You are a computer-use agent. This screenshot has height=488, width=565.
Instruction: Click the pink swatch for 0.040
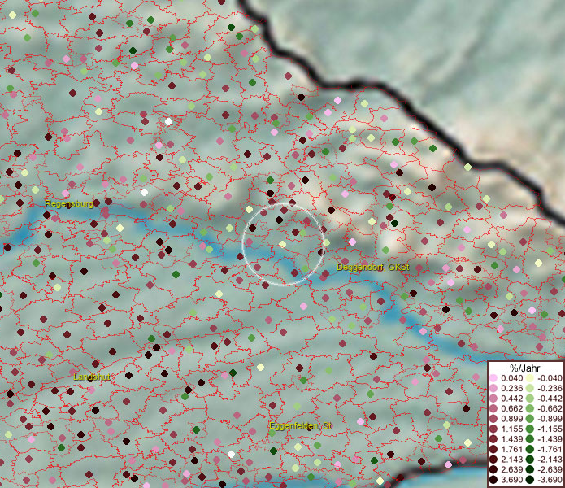(493, 378)
